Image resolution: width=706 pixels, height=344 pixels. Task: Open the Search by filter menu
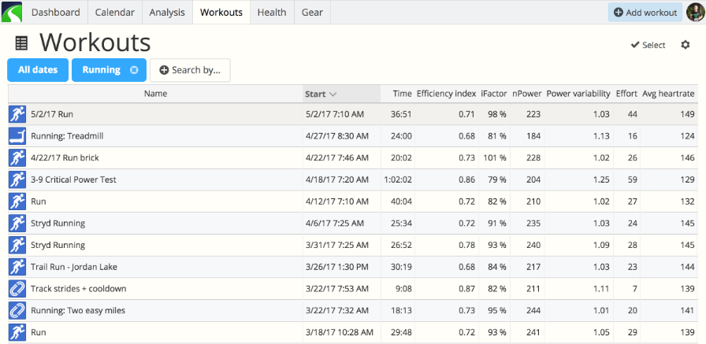click(x=190, y=70)
